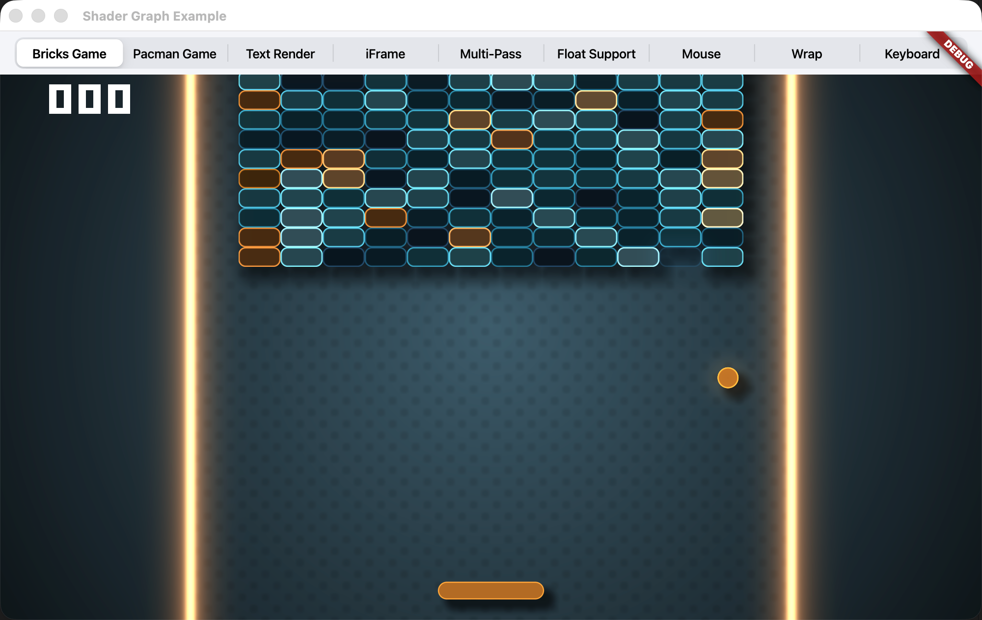The image size is (982, 620).
Task: Click the orange bouncing ball
Action: pos(728,378)
